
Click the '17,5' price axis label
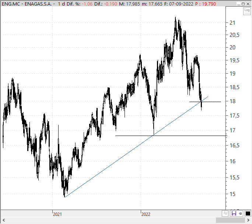pos(234,116)
